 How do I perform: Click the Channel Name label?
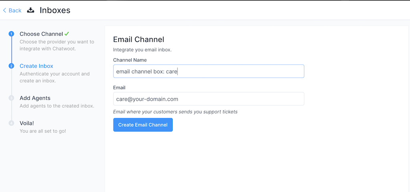tap(130, 60)
